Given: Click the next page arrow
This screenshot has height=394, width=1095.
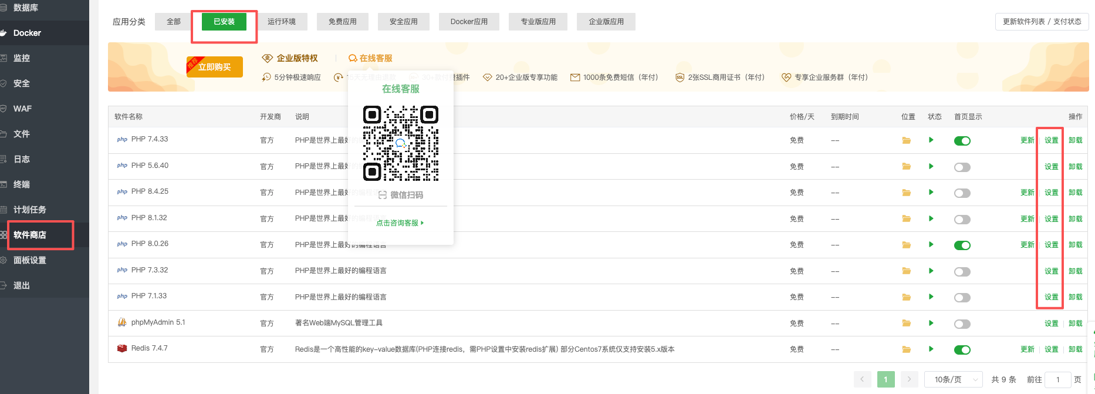Looking at the screenshot, I should pyautogui.click(x=910, y=379).
